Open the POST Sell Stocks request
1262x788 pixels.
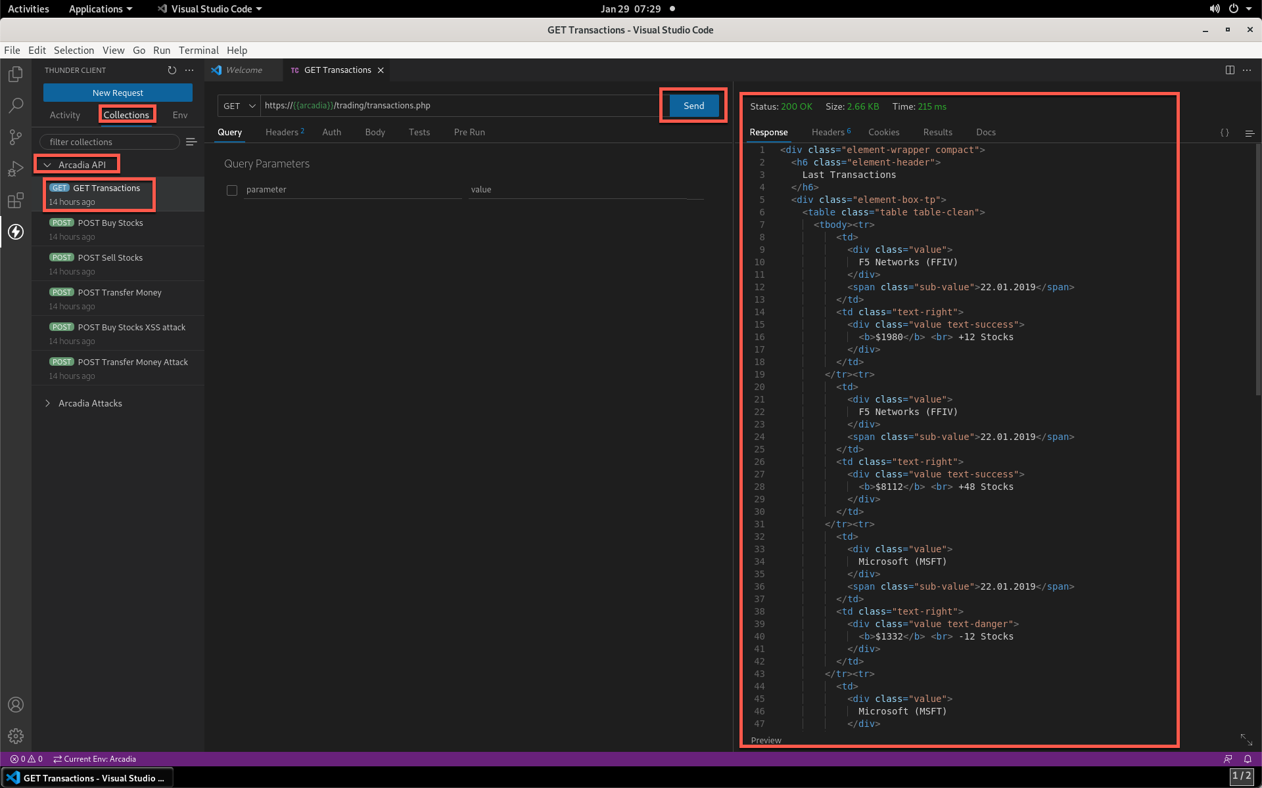coord(118,264)
